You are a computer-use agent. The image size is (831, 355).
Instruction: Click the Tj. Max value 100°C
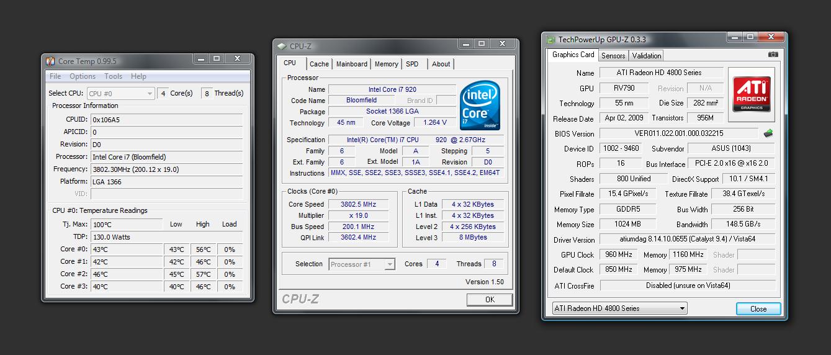(x=127, y=225)
